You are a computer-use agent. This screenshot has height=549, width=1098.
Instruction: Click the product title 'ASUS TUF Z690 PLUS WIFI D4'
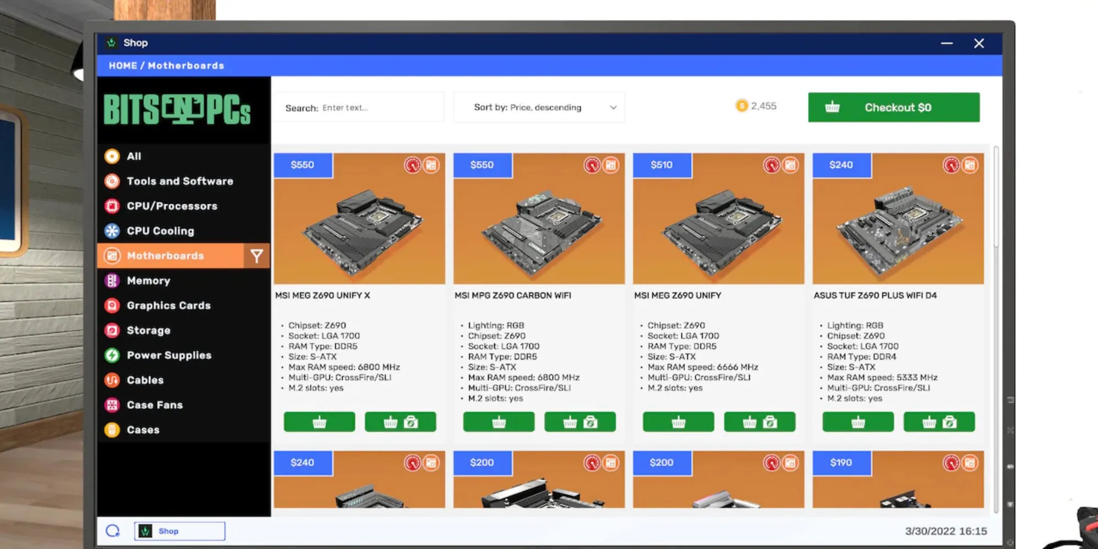[875, 295]
